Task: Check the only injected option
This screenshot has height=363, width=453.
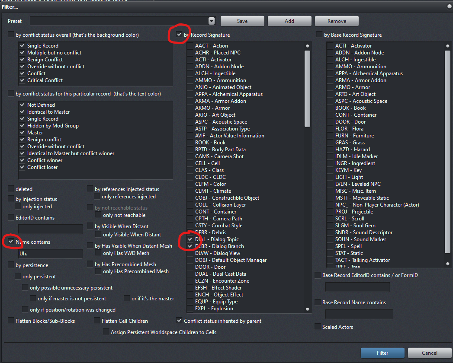Action: [18, 206]
